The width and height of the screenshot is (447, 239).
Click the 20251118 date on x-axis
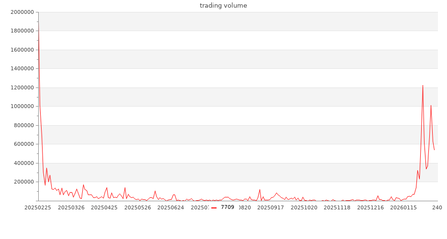337,208
